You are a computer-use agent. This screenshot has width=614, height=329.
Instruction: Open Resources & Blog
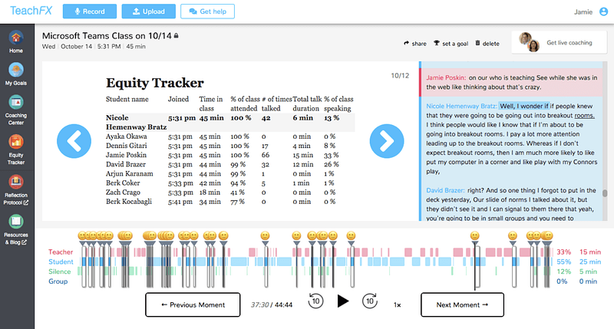[16, 228]
